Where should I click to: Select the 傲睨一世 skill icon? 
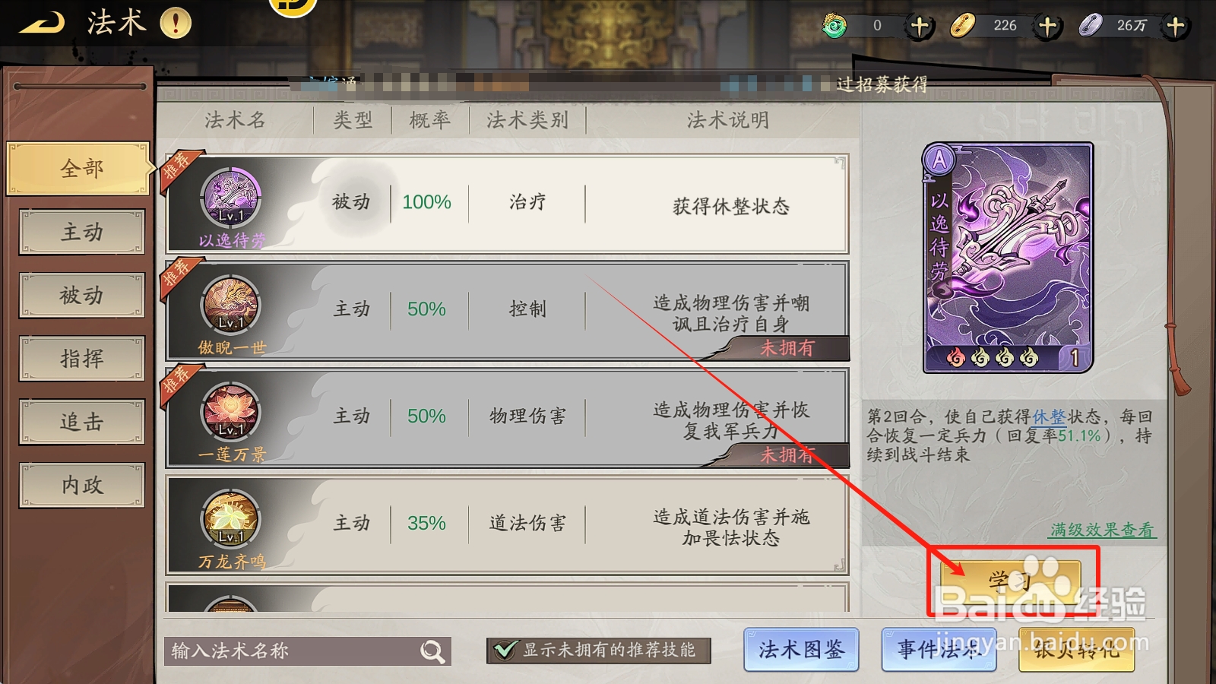click(230, 304)
